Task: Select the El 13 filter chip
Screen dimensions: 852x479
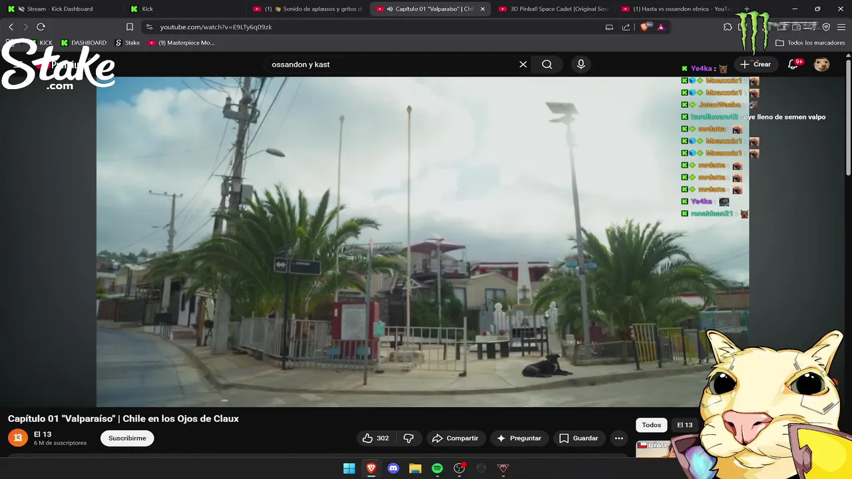Action: click(685, 425)
